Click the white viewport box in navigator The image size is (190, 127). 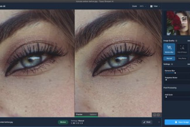pos(184,20)
